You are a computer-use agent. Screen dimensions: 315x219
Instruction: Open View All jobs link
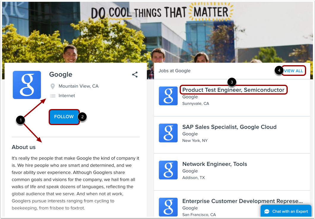(294, 71)
